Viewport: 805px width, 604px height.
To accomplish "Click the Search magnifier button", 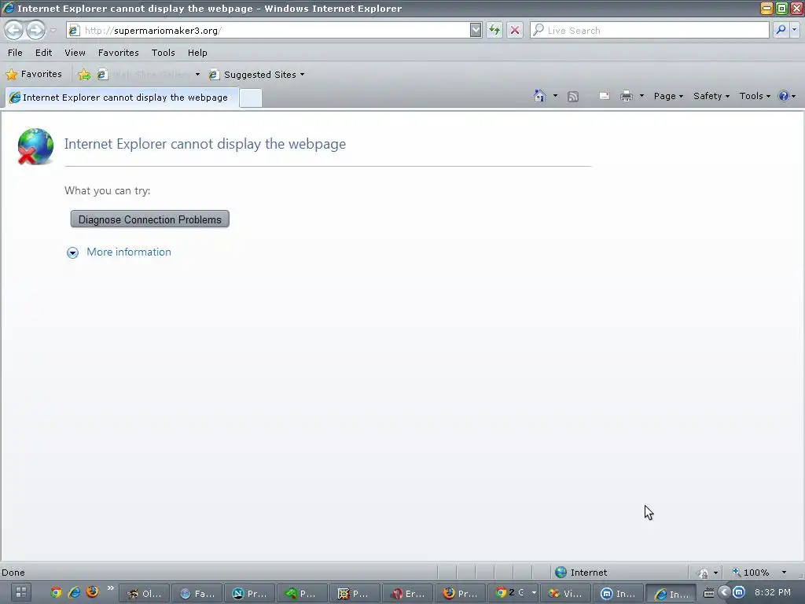I will (x=781, y=31).
